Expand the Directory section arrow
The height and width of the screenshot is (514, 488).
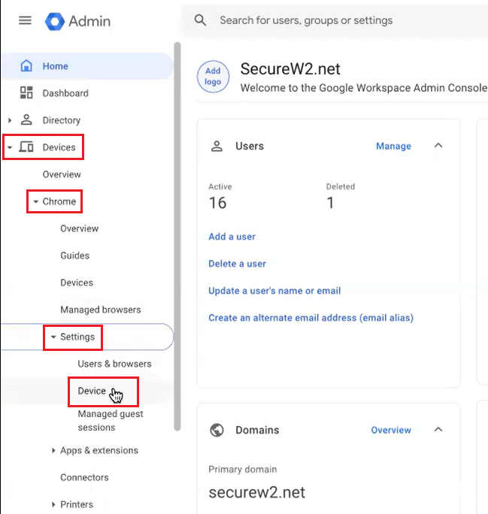[10, 120]
